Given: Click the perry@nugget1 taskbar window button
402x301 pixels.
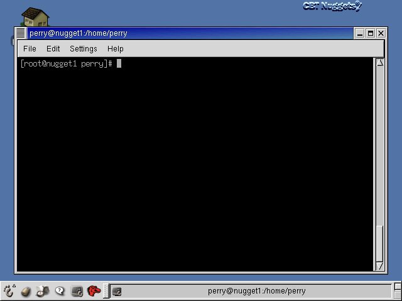Looking at the screenshot, I should (x=251, y=291).
